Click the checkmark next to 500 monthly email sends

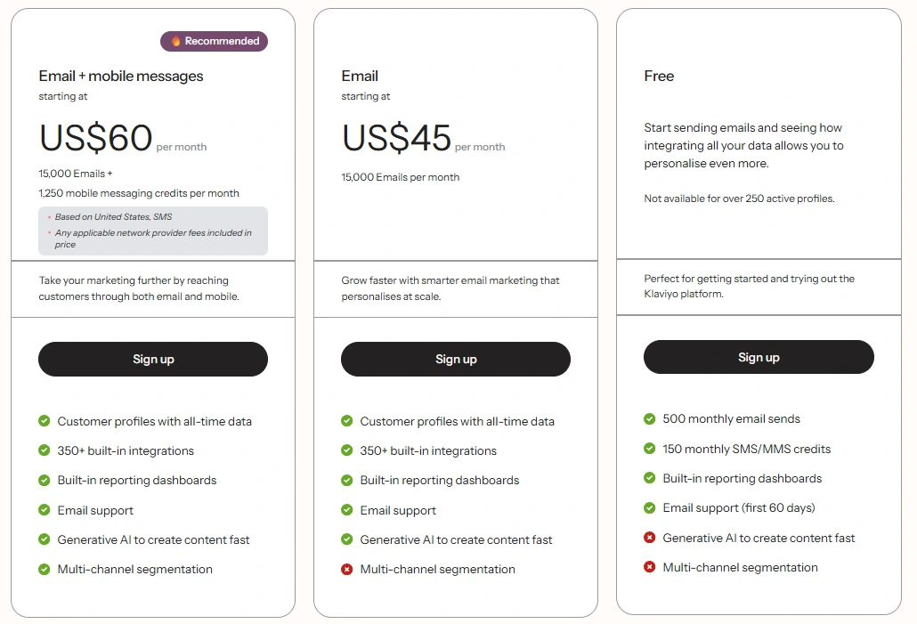click(x=649, y=418)
